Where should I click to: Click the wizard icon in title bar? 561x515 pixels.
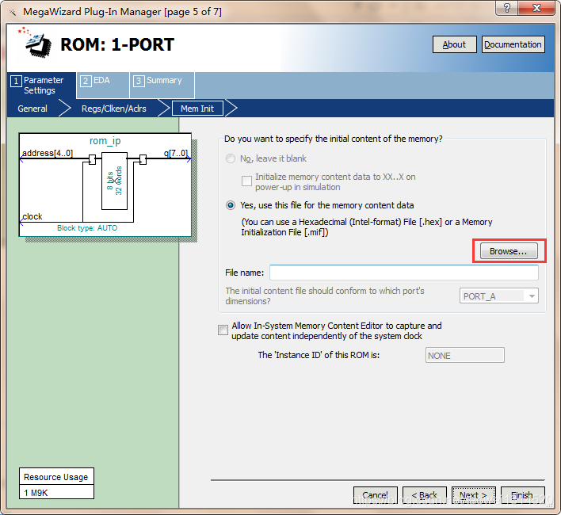point(13,13)
